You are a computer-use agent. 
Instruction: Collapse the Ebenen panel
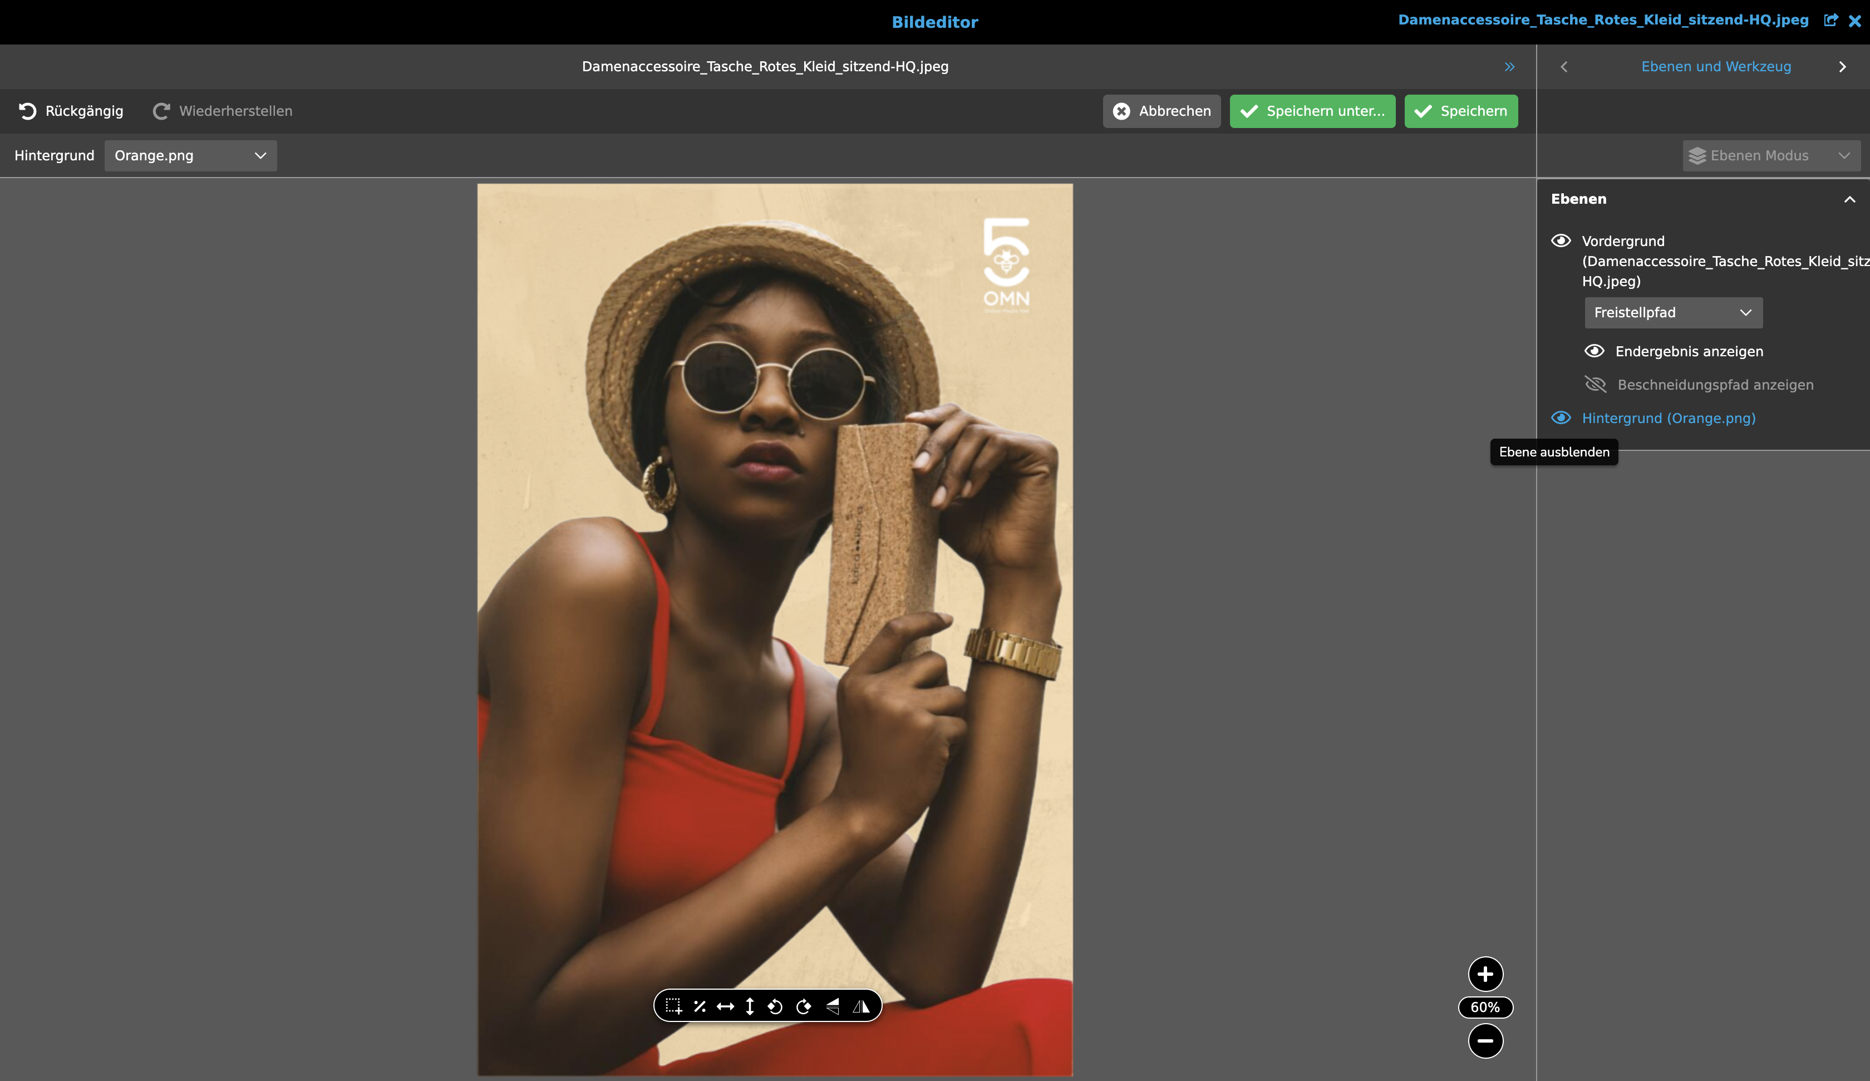point(1849,198)
